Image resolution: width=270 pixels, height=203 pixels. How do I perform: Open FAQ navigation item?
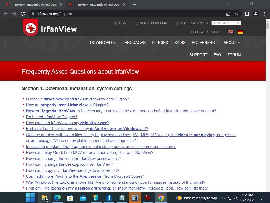point(217,55)
